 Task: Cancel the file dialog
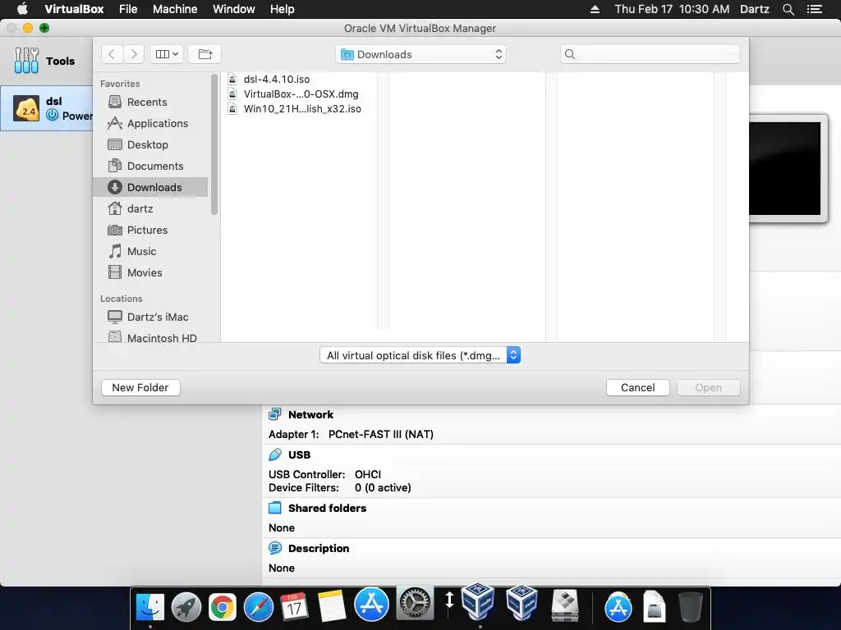tap(637, 387)
